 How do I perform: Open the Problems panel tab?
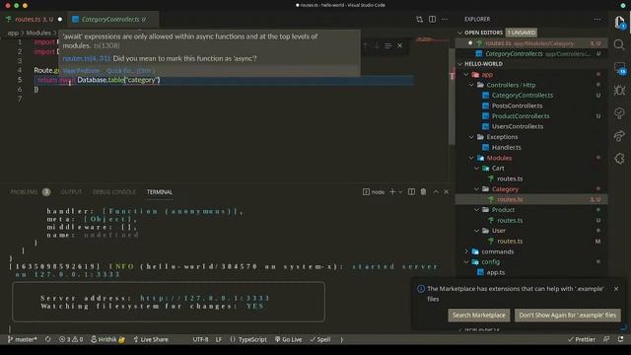click(30, 192)
